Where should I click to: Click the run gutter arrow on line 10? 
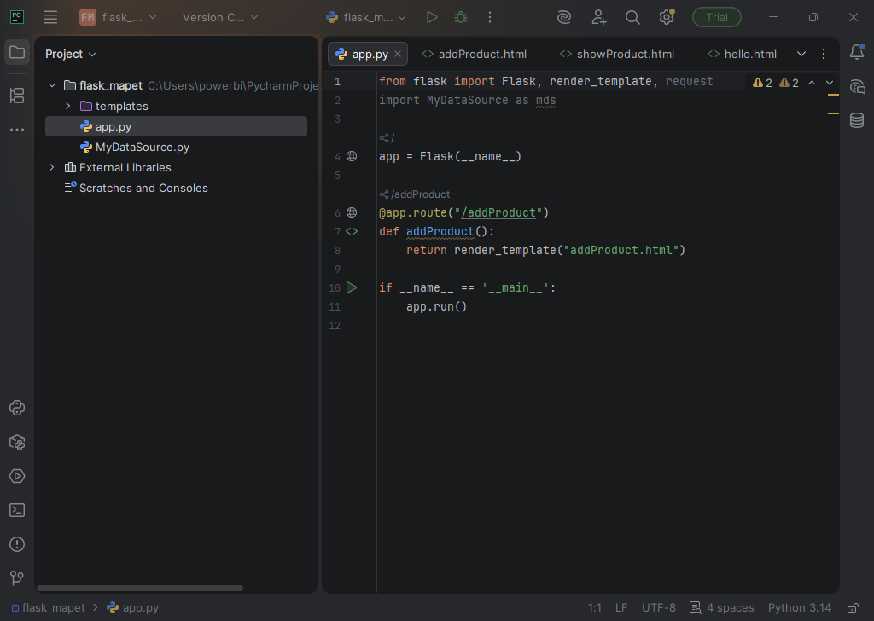(352, 287)
